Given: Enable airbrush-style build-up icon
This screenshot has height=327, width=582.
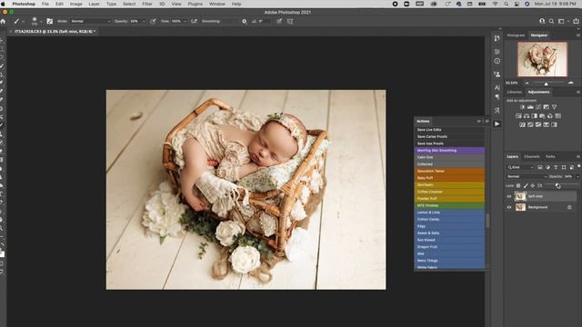Looking at the screenshot, I should pos(194,22).
